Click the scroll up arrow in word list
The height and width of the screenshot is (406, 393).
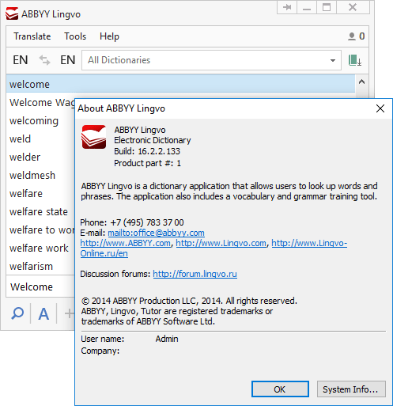pyautogui.click(x=361, y=82)
